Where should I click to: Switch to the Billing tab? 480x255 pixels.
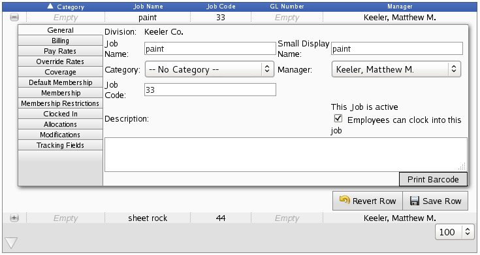click(60, 41)
